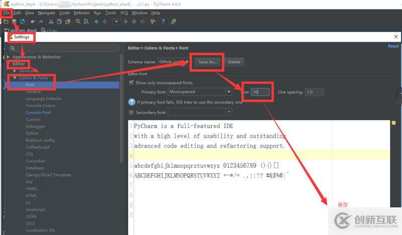Select Python color settings item
Viewport: 402px width, 235px height.
click(32, 133)
